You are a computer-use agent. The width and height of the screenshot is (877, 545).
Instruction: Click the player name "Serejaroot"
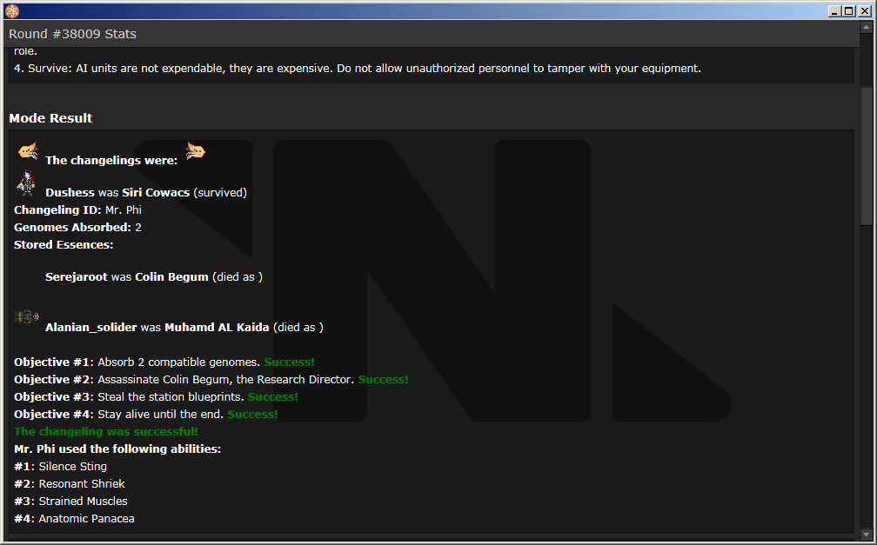(x=76, y=277)
